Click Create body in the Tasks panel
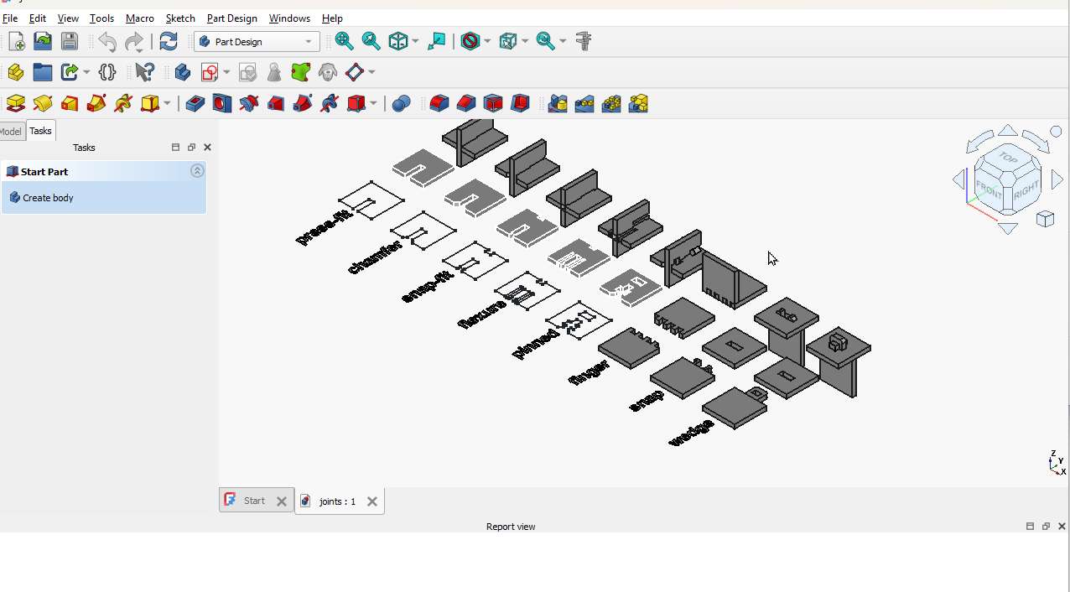This screenshot has height=592, width=1070. 46,197
